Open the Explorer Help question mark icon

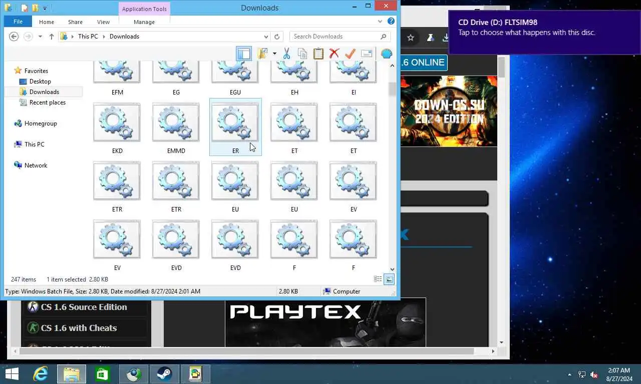point(391,21)
